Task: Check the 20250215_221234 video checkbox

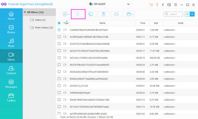Action: pos(59,86)
